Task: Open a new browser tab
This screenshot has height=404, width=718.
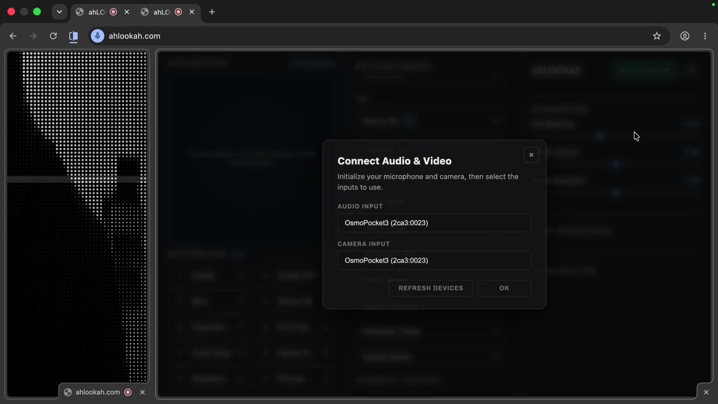Action: (x=212, y=12)
